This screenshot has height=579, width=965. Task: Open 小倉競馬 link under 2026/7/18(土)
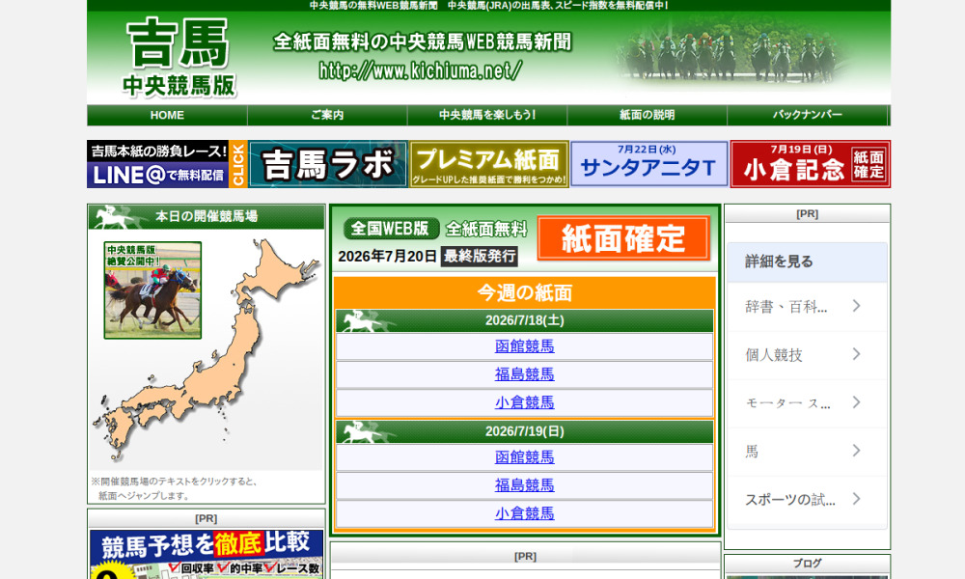[x=524, y=402]
